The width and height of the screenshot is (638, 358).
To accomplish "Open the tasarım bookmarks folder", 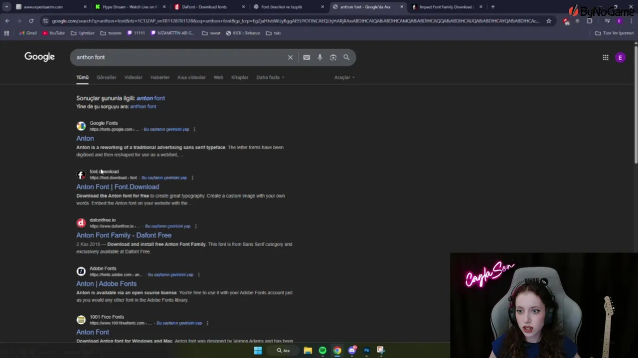I will point(111,33).
